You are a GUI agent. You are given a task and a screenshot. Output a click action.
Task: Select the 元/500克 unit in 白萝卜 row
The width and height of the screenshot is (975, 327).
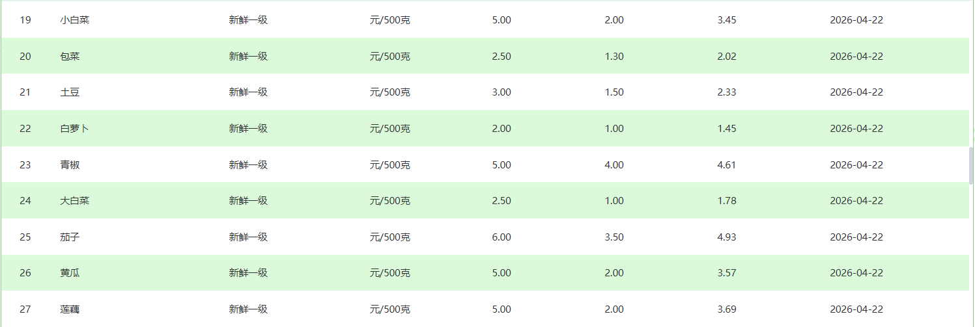pyautogui.click(x=389, y=129)
